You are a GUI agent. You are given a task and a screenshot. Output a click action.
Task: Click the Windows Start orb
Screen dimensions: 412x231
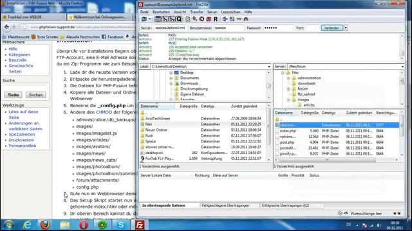(x=8, y=225)
